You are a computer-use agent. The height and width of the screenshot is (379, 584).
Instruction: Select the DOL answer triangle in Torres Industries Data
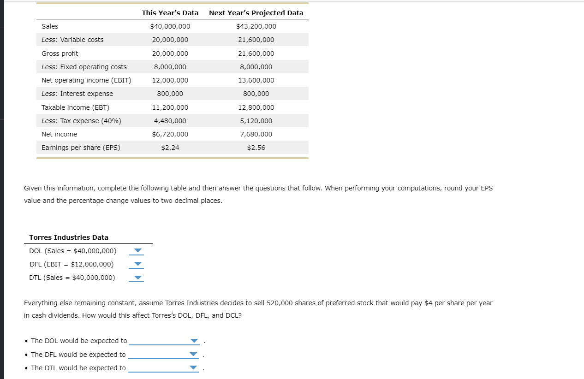136,251
